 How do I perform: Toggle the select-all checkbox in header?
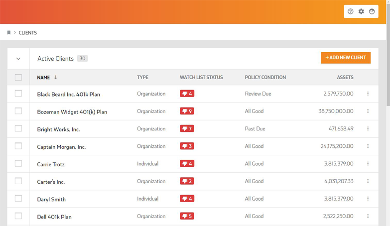[18, 77]
